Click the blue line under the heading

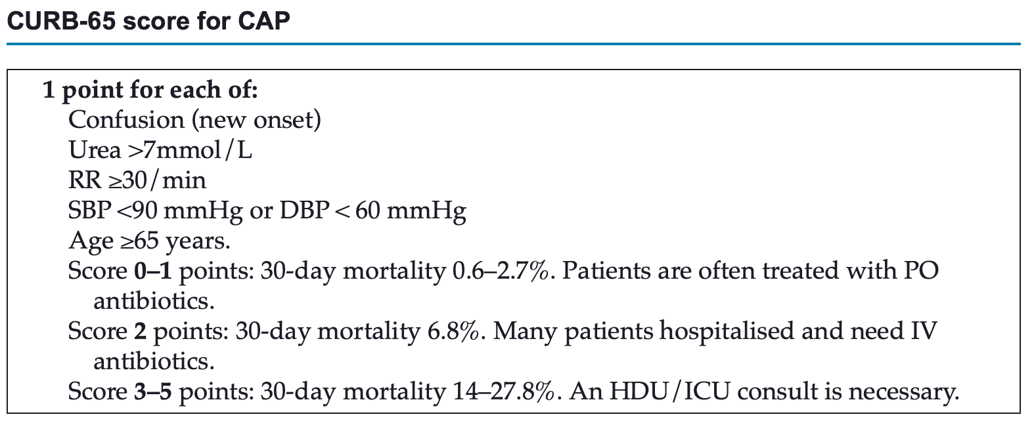click(512, 45)
